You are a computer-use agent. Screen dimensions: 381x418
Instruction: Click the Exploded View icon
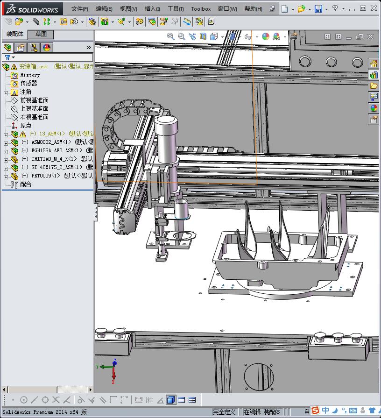[x=163, y=21]
